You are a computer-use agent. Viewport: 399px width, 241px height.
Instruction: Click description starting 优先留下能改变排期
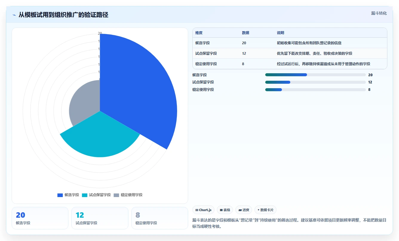[x=314, y=54]
